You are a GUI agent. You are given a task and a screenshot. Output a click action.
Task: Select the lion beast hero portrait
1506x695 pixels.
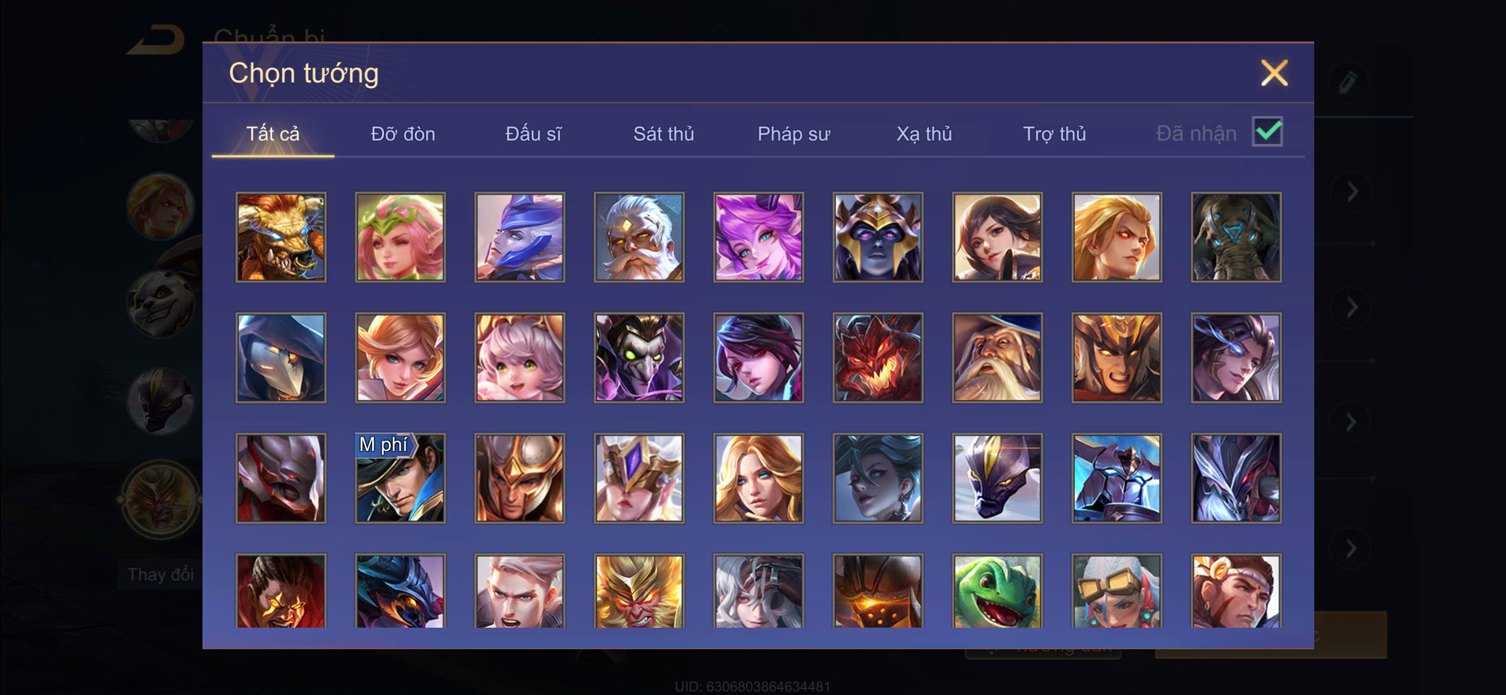pyautogui.click(x=281, y=237)
